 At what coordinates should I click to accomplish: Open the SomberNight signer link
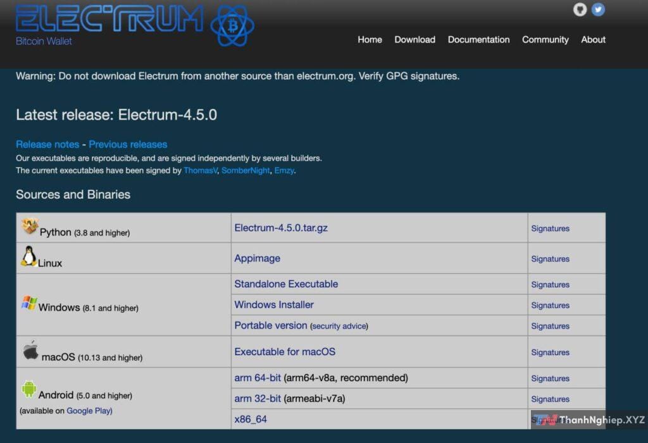pos(246,170)
